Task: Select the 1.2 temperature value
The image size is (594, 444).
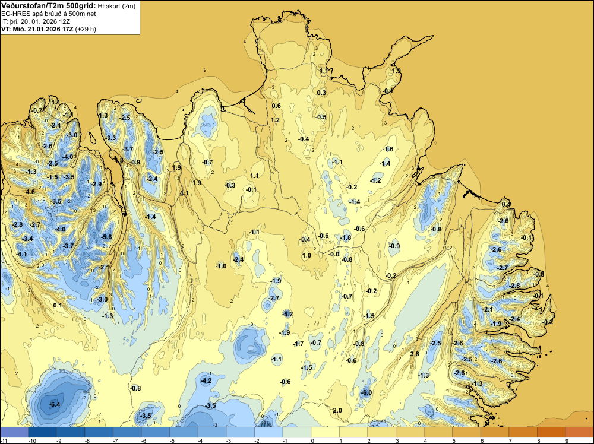Action: (x=275, y=120)
